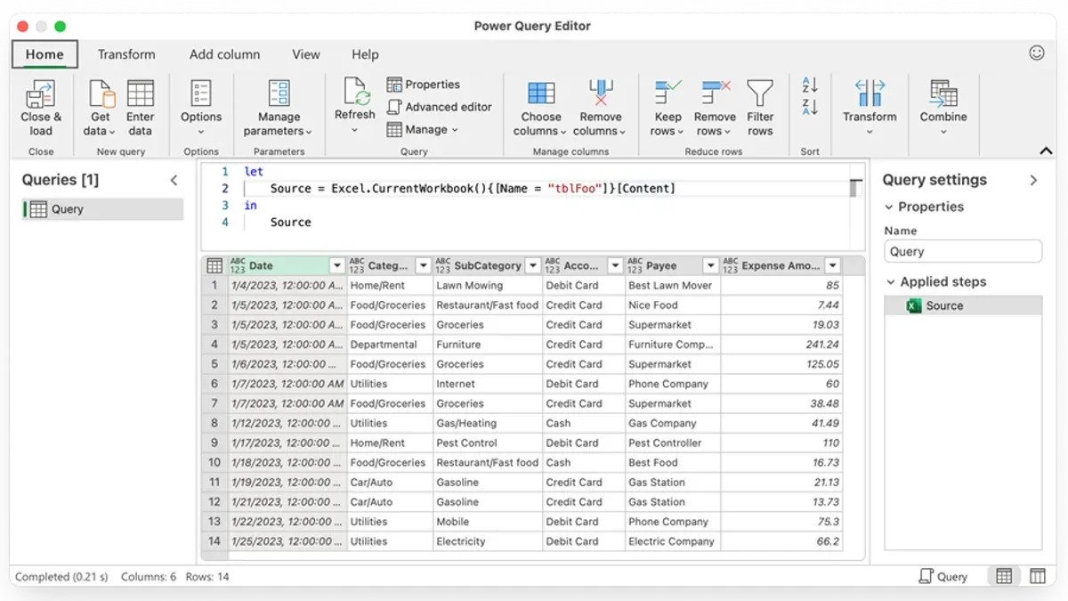Switch to schema view icon
The width and height of the screenshot is (1068, 601).
1038,576
